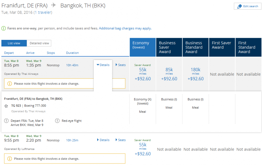Click the alert icon beside Depart FRA
This screenshot has height=165, width=262.
point(6,121)
